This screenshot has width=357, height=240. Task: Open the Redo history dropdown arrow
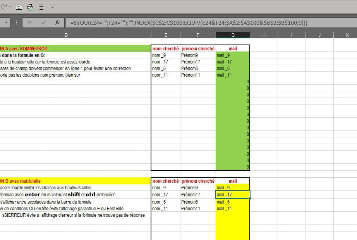10,7
